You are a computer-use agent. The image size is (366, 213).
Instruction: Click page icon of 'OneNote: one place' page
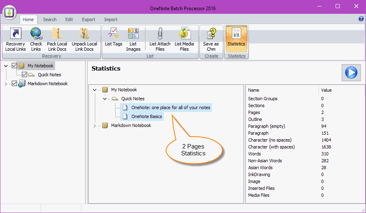(125, 108)
